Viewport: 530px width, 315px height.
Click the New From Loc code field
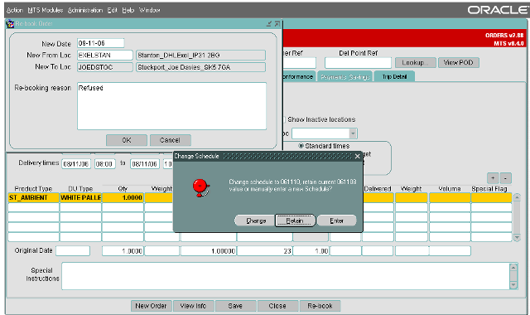tap(105, 56)
